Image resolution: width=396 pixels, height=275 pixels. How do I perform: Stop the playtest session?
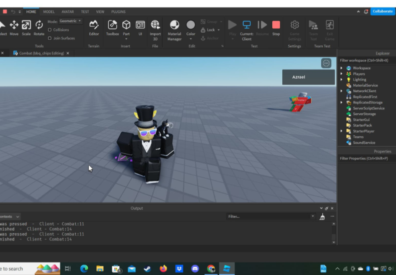tap(276, 27)
